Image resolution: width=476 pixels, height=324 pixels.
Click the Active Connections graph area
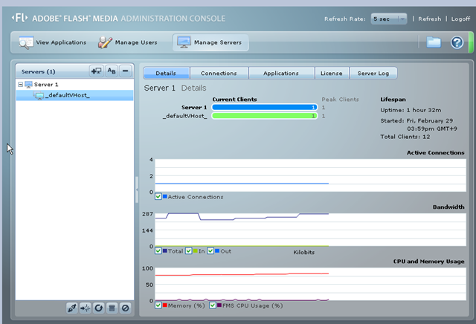pyautogui.click(x=311, y=175)
